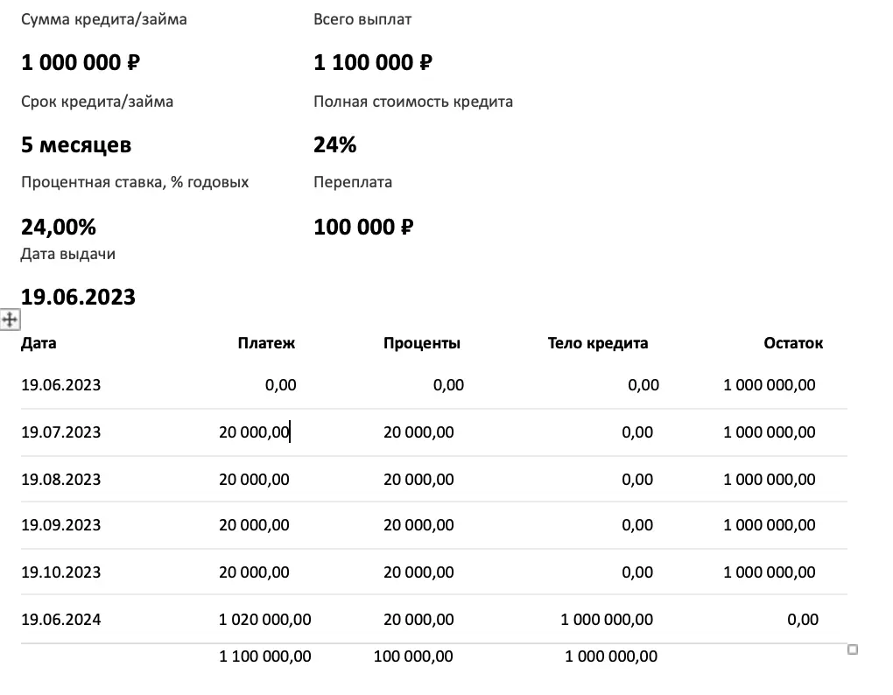893x695 pixels.
Task: Place cursor in "5 месяцев" text
Action: point(76,145)
